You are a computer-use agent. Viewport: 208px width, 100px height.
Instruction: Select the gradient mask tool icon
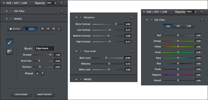[10, 52]
